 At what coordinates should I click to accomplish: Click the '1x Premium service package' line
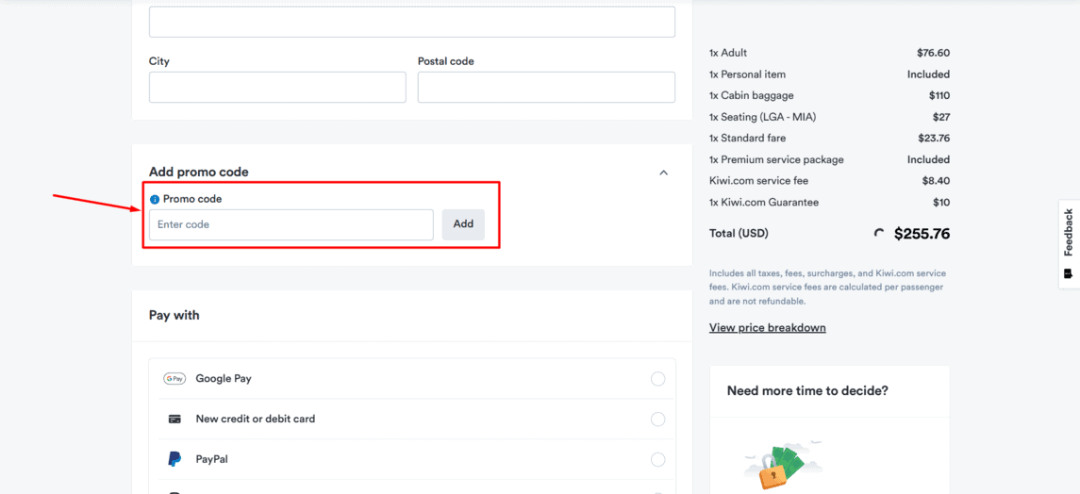[829, 159]
